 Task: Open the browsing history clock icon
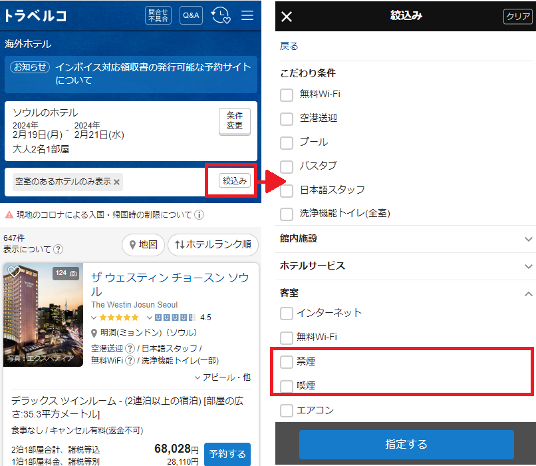(x=220, y=15)
